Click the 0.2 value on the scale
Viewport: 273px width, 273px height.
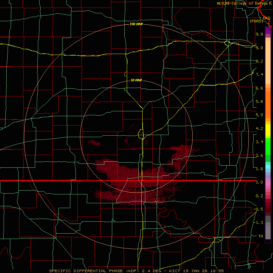[259, 196]
